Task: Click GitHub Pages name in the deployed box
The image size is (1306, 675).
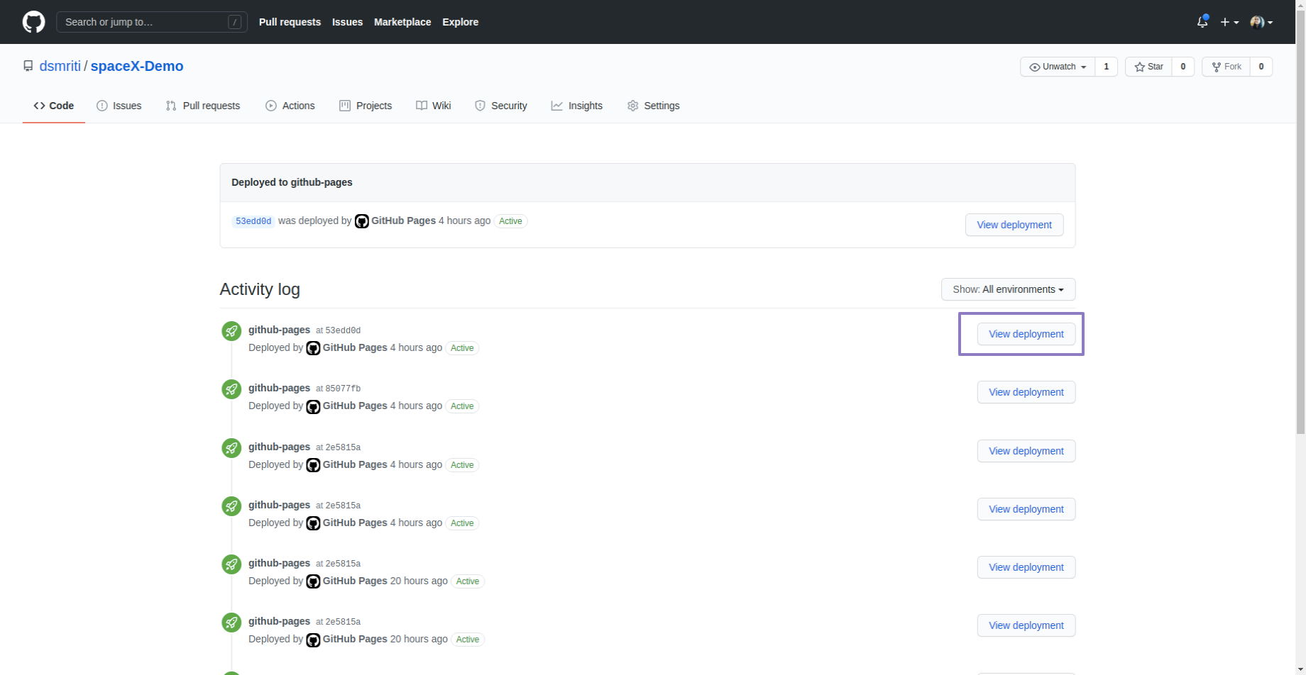Action: [x=403, y=221]
